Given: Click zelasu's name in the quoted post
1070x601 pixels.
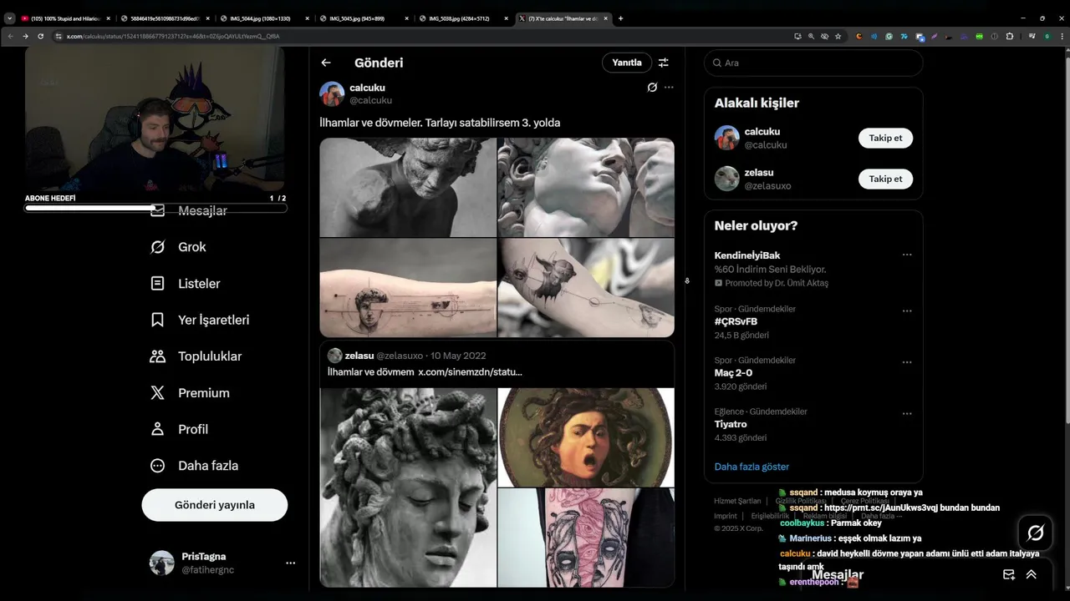Looking at the screenshot, I should tap(359, 356).
